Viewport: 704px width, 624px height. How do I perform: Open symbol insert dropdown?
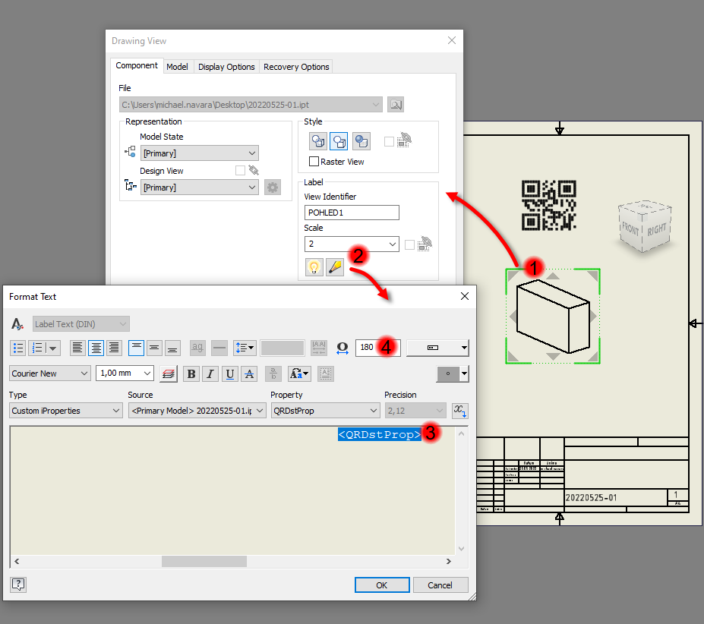tap(453, 373)
